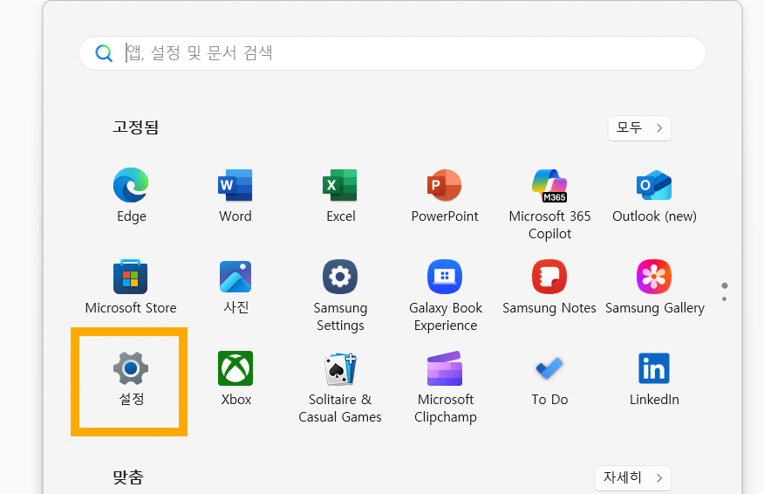Select the current pinned page dot
The width and height of the screenshot is (764, 494).
point(725,285)
